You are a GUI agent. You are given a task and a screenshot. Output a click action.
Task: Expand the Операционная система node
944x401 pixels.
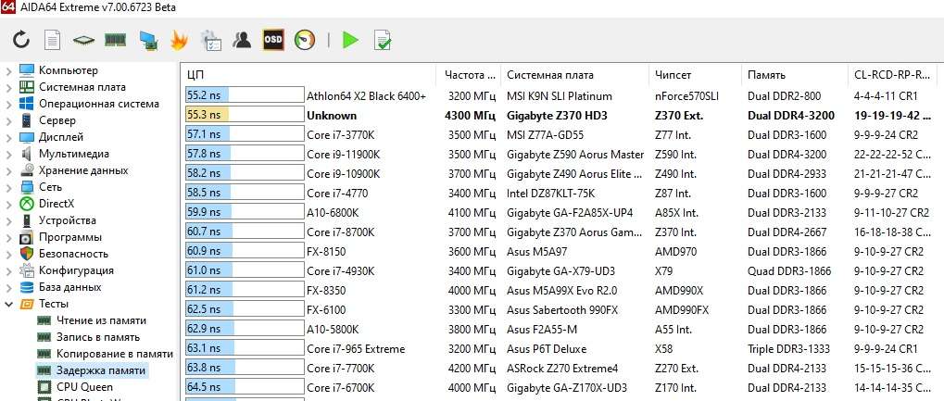(x=8, y=104)
